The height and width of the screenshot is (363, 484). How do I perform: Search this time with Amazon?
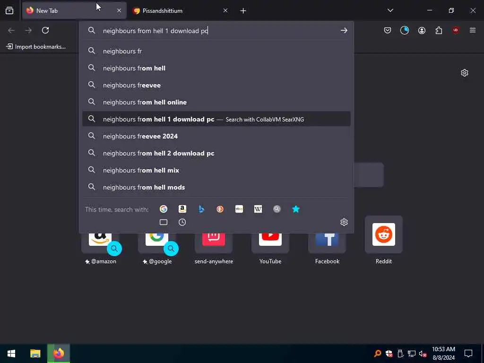click(x=182, y=209)
